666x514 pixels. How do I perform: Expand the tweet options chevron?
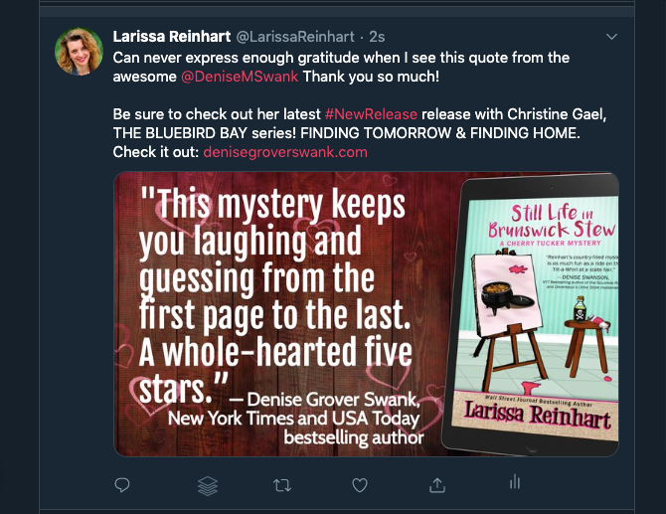pos(611,37)
